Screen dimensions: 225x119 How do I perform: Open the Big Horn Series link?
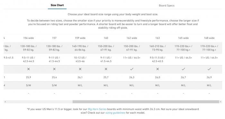[x=97, y=109]
